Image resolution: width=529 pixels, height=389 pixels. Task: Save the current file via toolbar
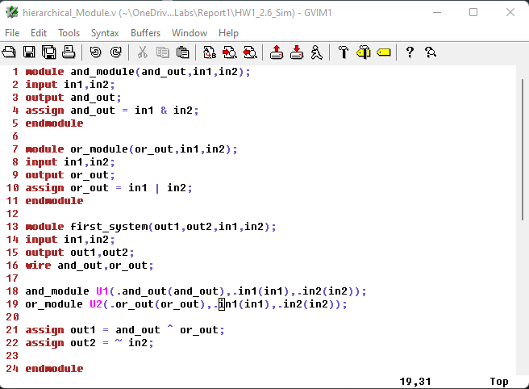coord(29,52)
